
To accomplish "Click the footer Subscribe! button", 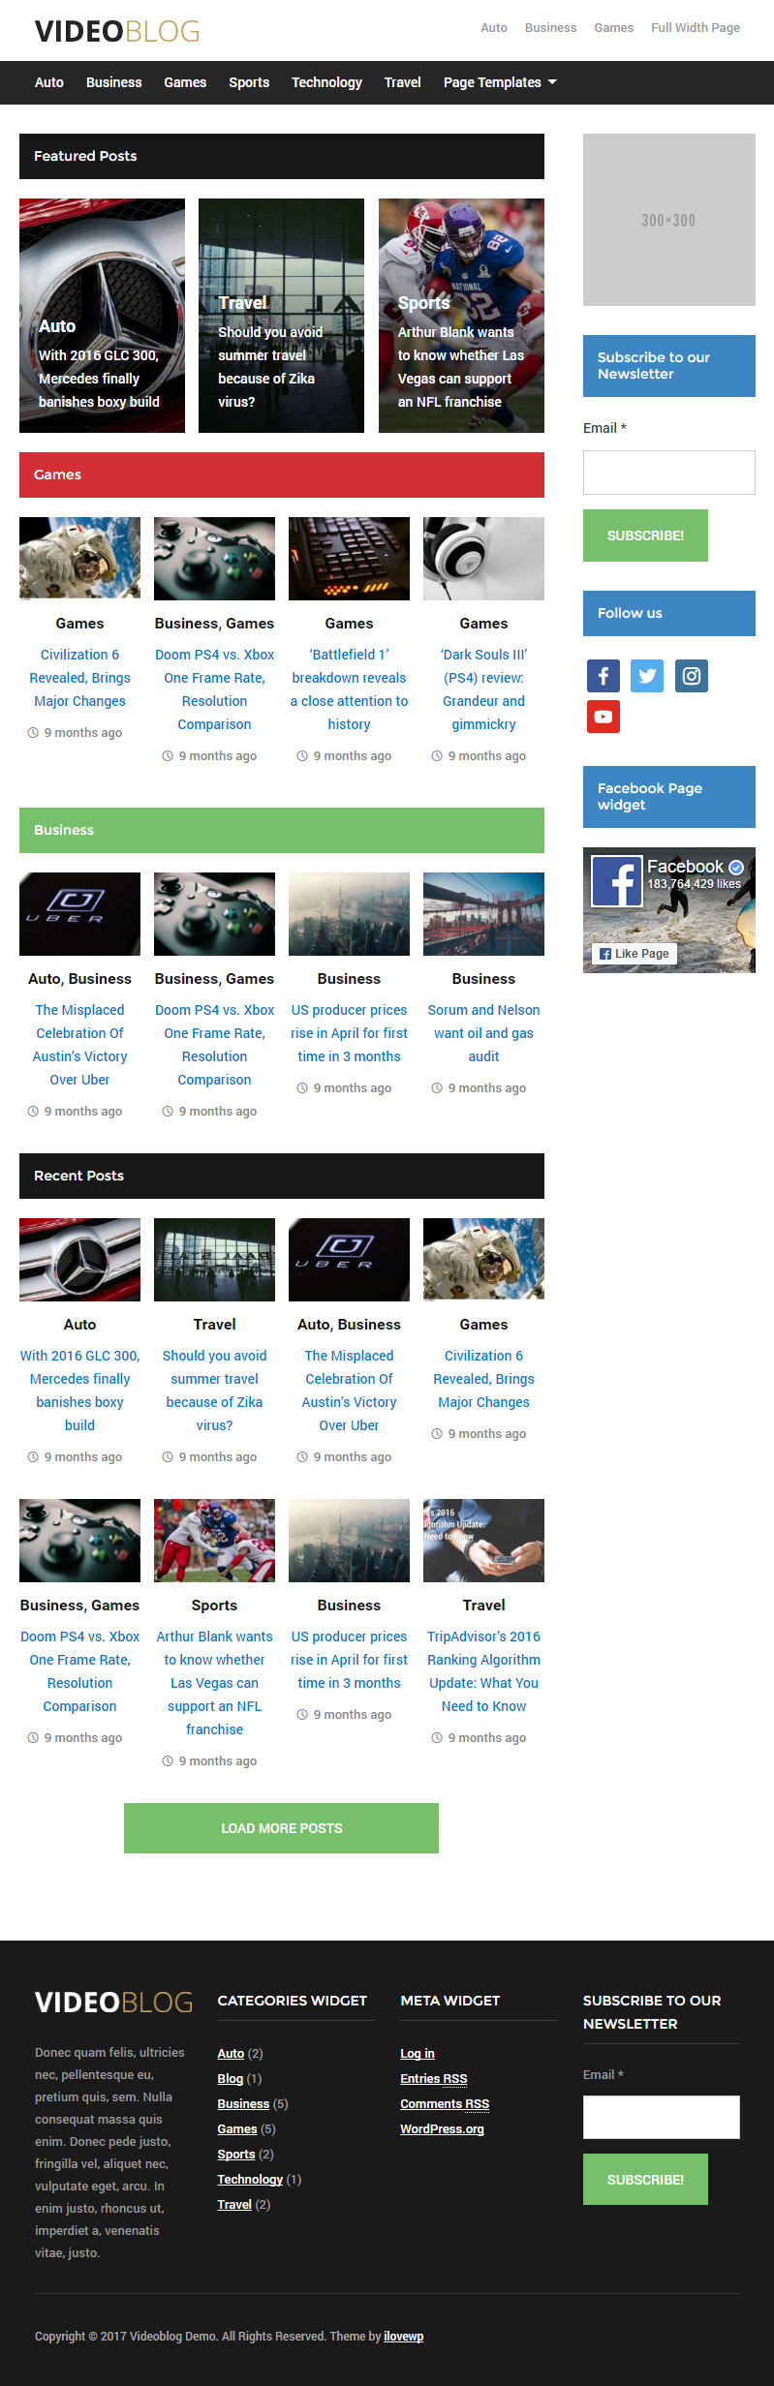I will (x=645, y=2179).
